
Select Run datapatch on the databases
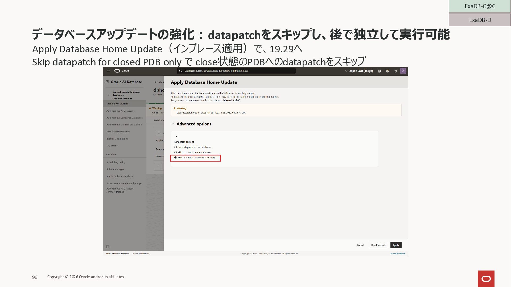(176, 147)
